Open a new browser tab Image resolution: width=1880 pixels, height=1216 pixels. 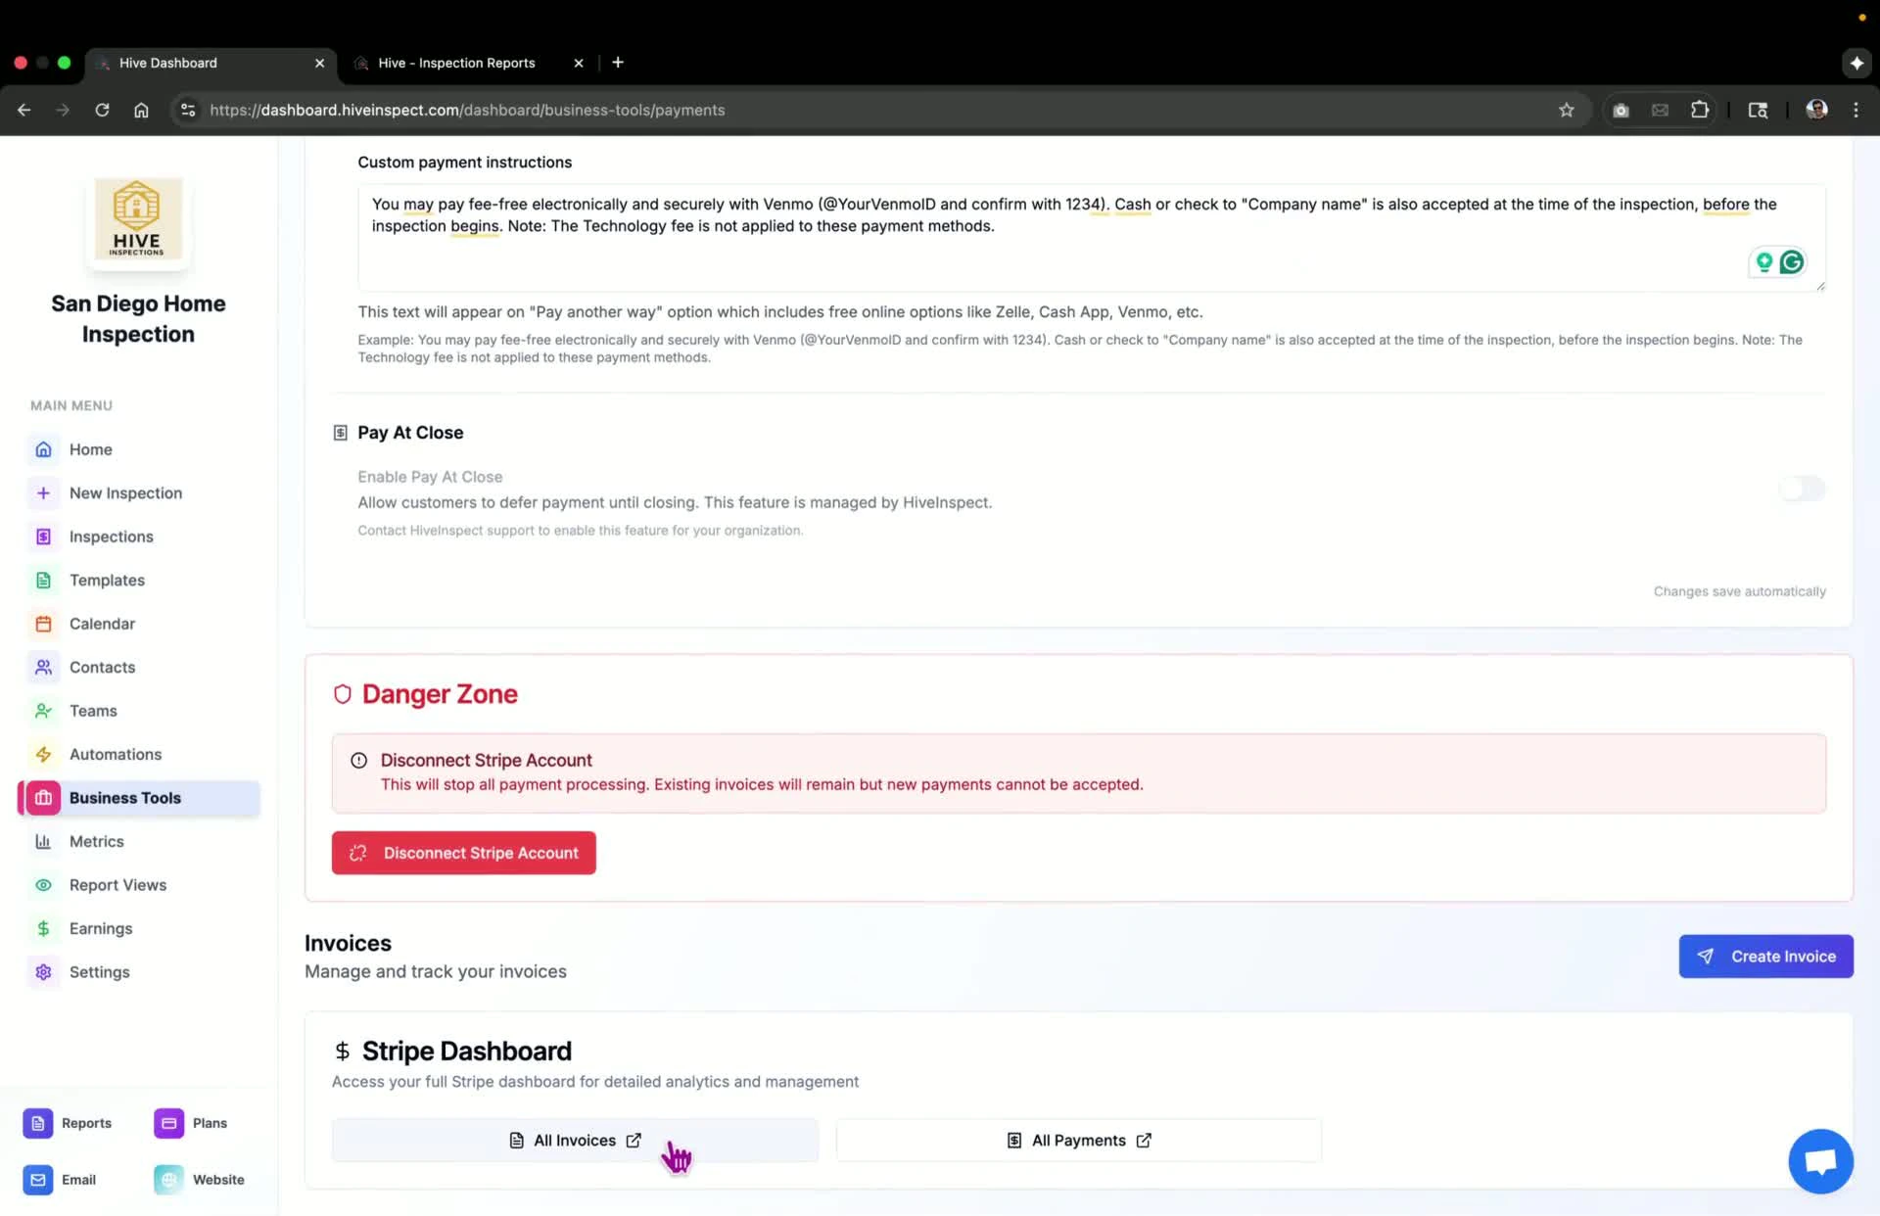[x=617, y=63]
